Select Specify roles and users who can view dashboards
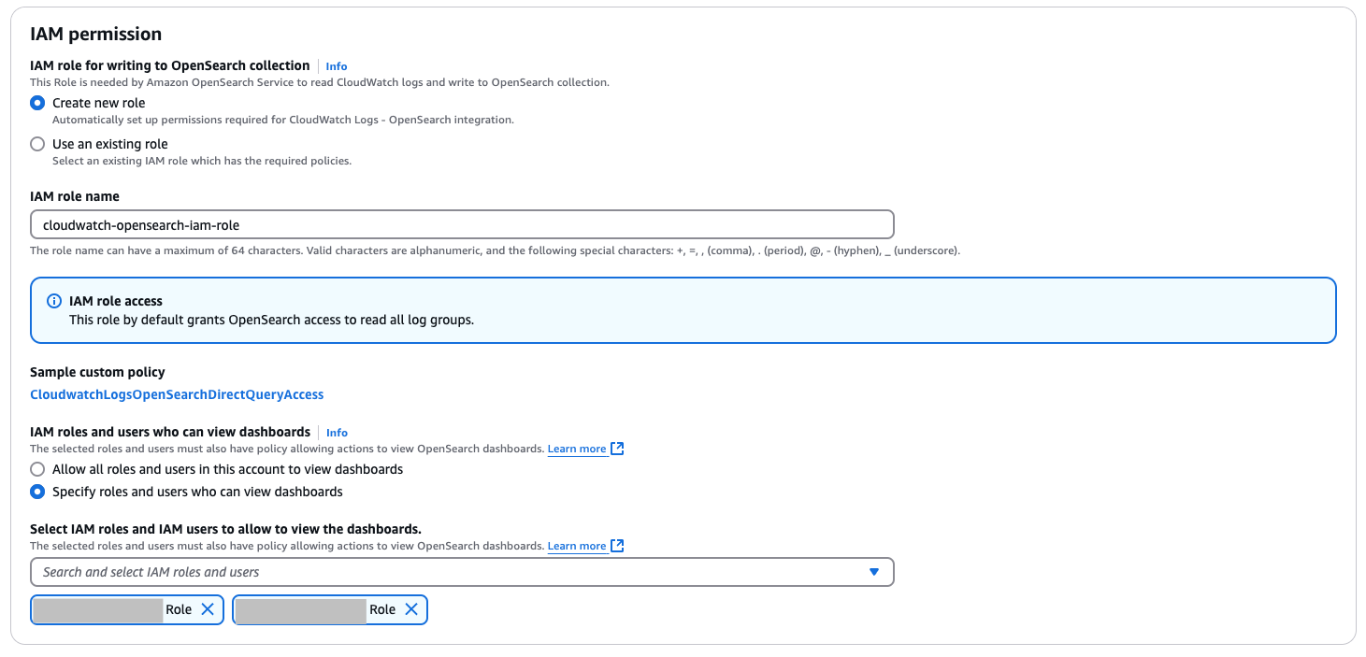 37,492
